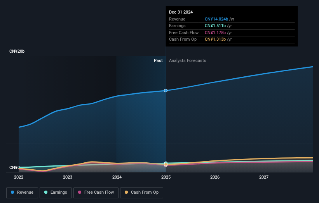This screenshot has width=319, height=203.
Task: Click the CN¥1.511b earnings value
Action: 215,26
